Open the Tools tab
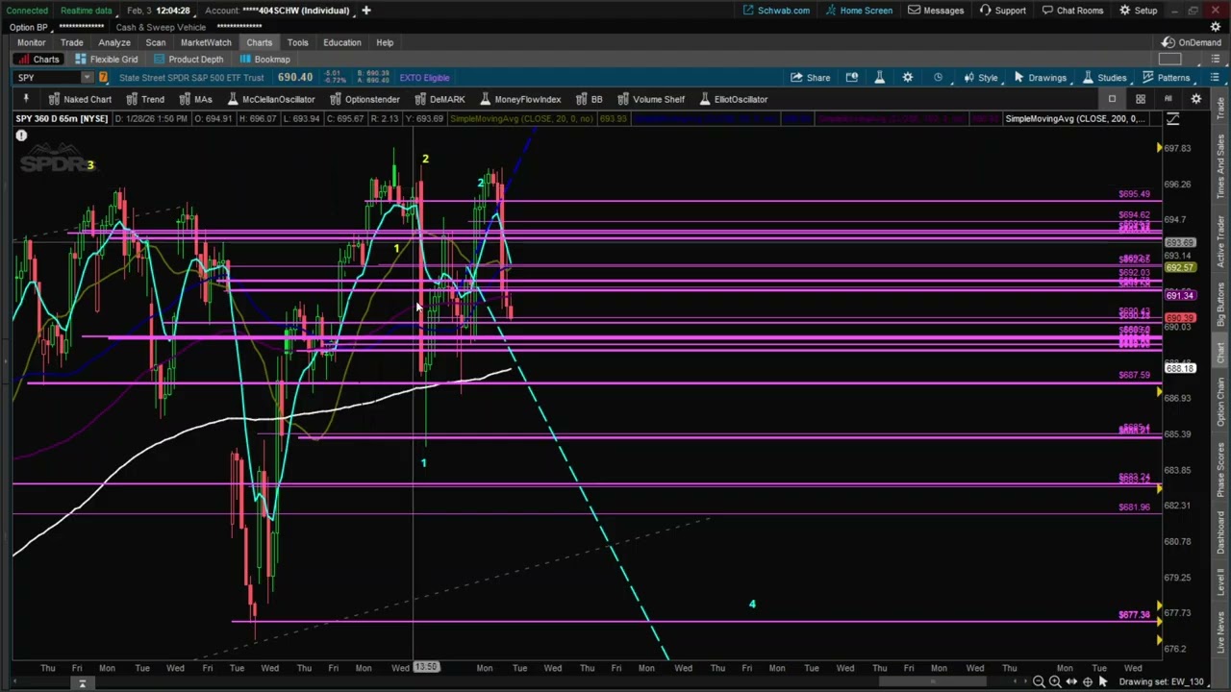Screen dimensions: 1231x692 pos(297,42)
